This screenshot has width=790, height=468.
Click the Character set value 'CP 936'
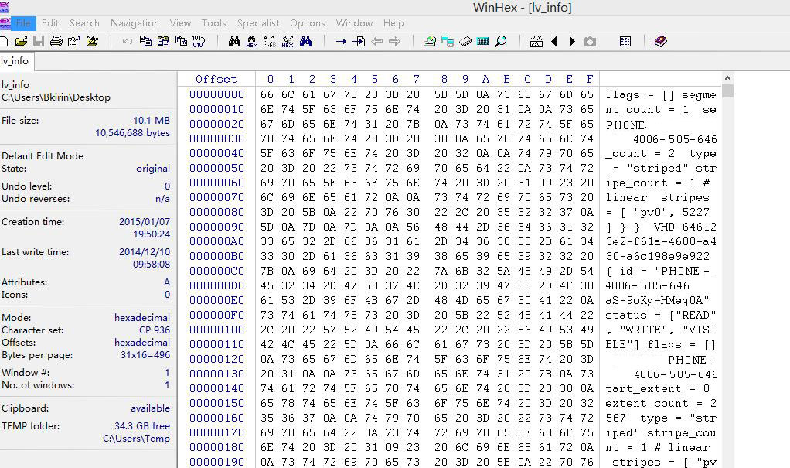(x=154, y=330)
